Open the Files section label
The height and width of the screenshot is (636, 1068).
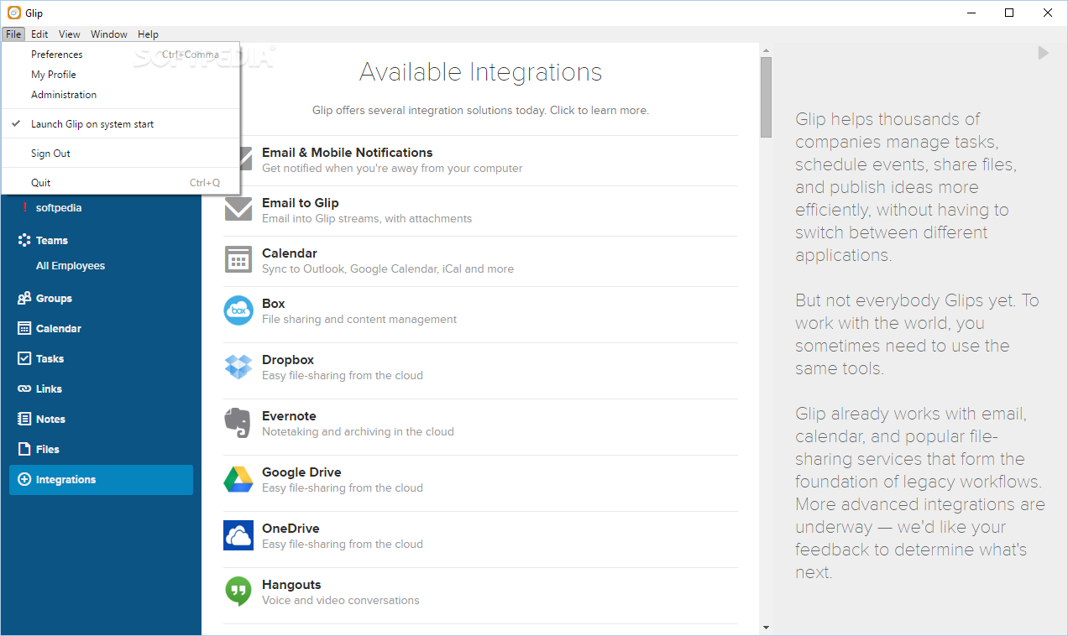click(x=48, y=449)
